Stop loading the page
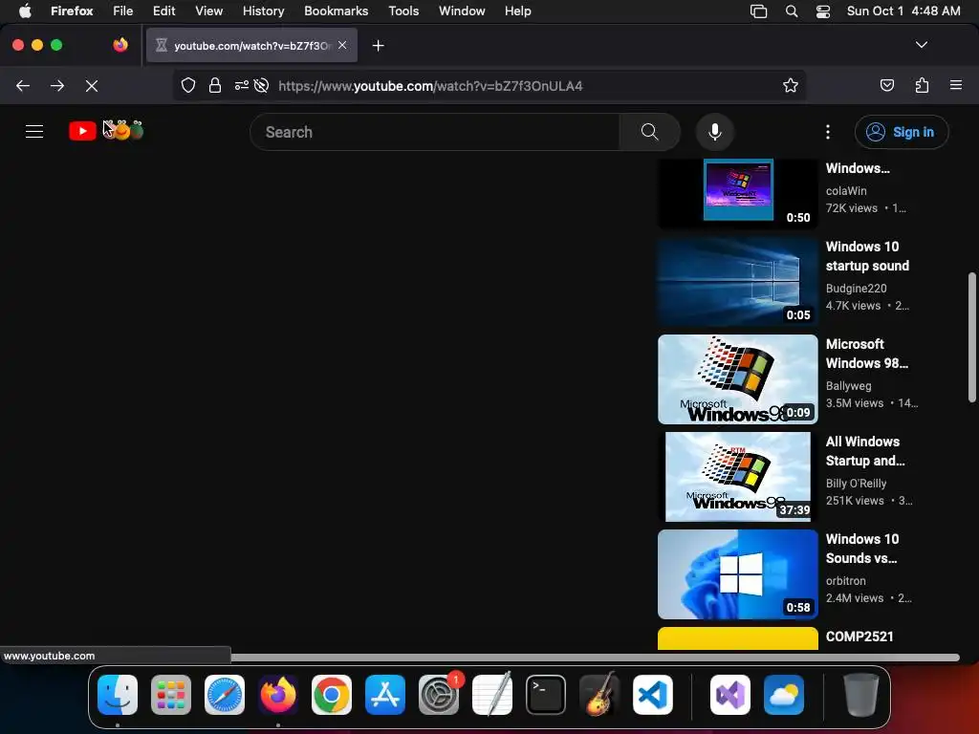Image resolution: width=979 pixels, height=734 pixels. coord(92,85)
